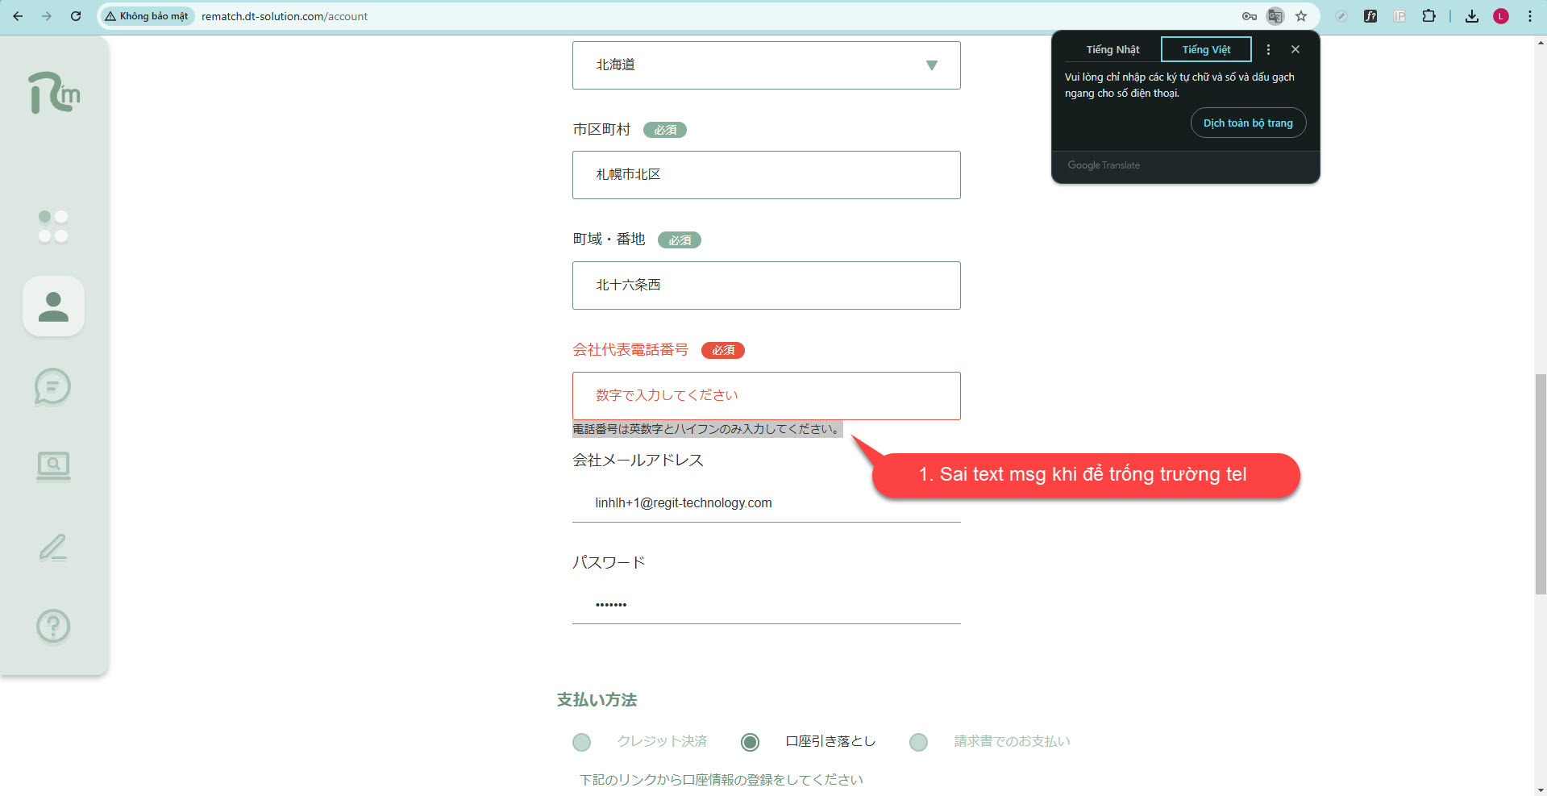
Task: Select the 請求書でのお支払い radio button
Action: [918, 742]
